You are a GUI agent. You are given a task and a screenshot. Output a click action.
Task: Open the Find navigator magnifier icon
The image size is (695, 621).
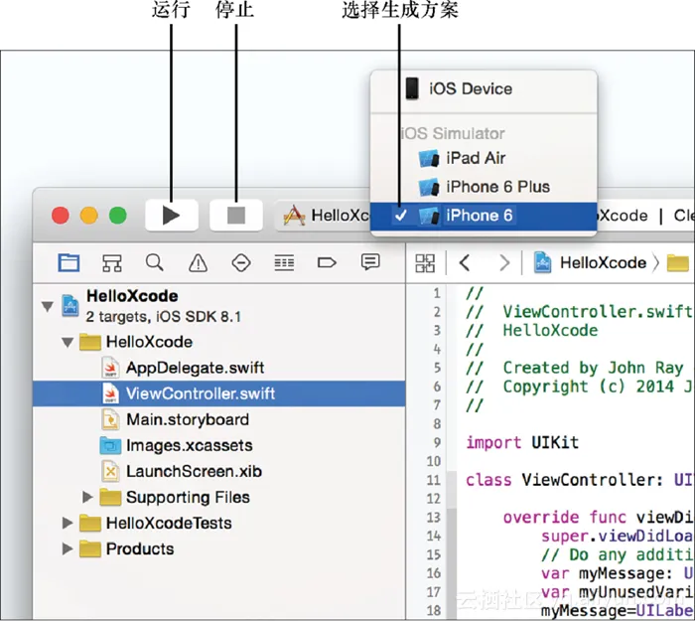click(155, 262)
